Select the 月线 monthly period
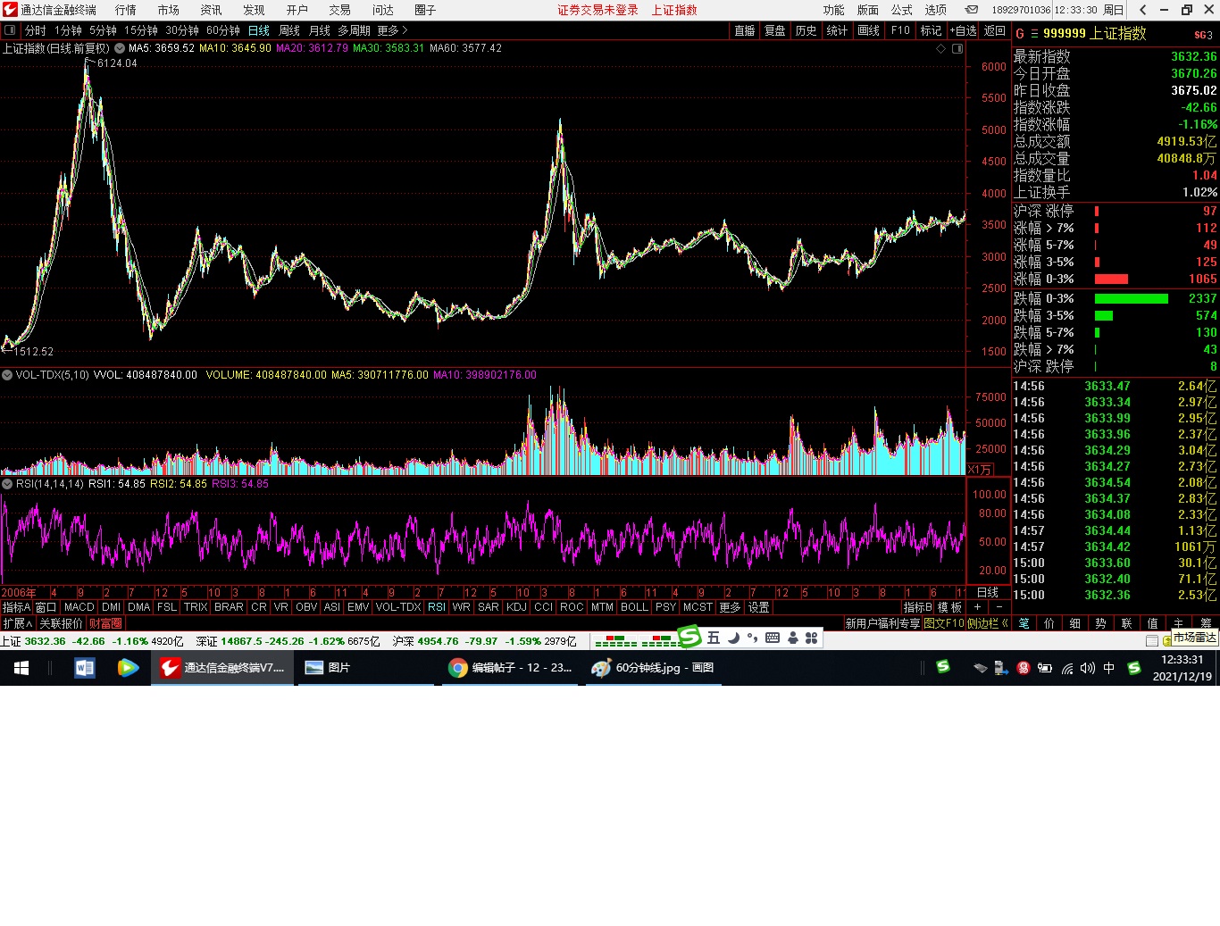The height and width of the screenshot is (926, 1220). (x=320, y=30)
